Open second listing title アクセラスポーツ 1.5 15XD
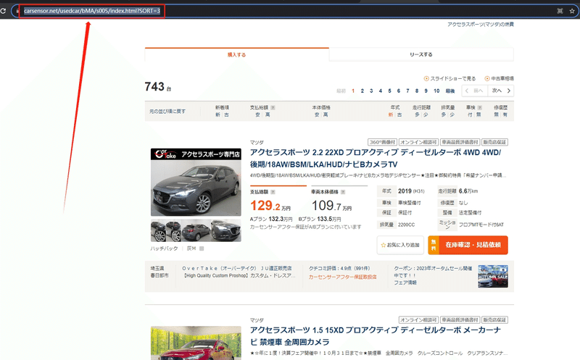This screenshot has width=580, height=360. pyautogui.click(x=375, y=336)
